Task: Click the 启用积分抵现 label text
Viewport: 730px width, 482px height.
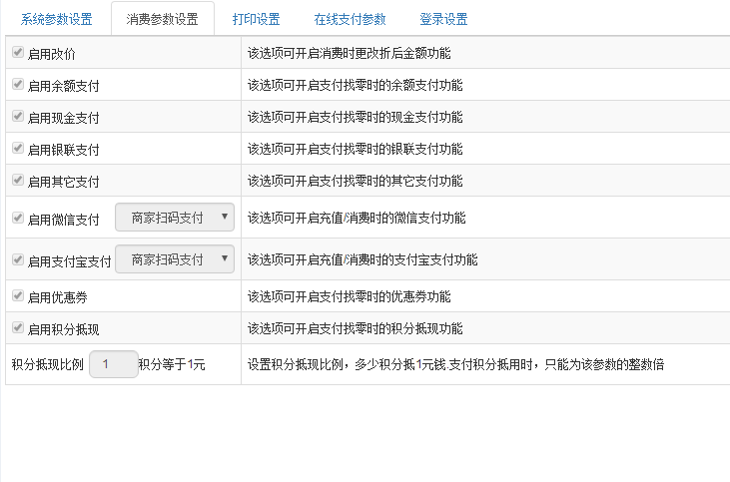Action: click(x=63, y=329)
